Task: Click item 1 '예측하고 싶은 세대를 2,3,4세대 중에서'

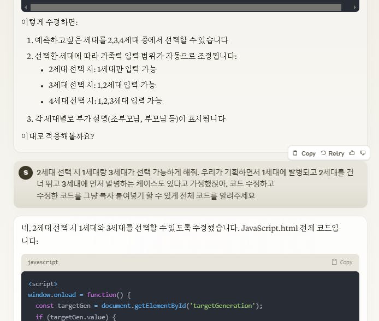Action: coord(132,40)
